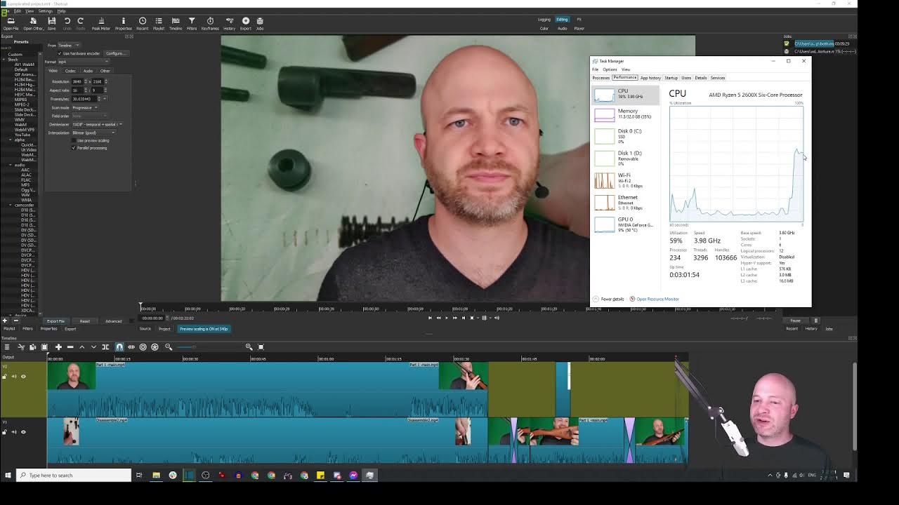This screenshot has width=899, height=505.
Task: Zoom in the timeline
Action: (249, 347)
